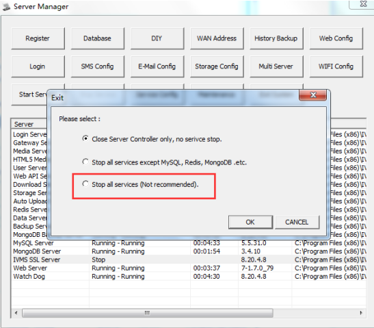Viewport: 374px width, 328px height.
Task: Click the Server column header
Action: pyautogui.click(x=29, y=124)
